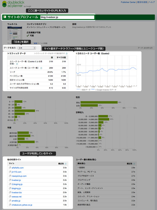
Task: Click the 28.9% reach value
Action: tap(50, 72)
